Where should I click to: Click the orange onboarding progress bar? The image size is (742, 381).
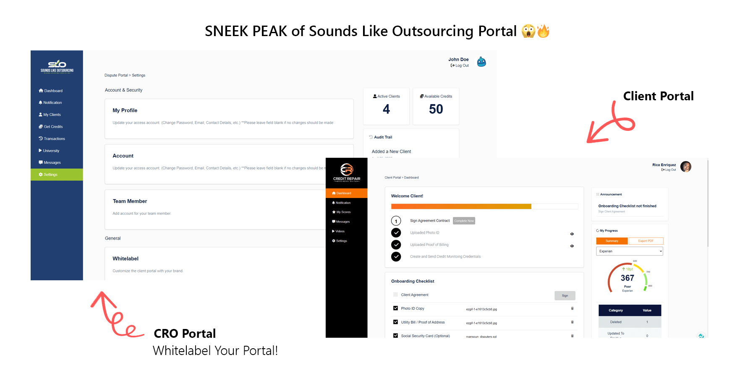(x=461, y=206)
